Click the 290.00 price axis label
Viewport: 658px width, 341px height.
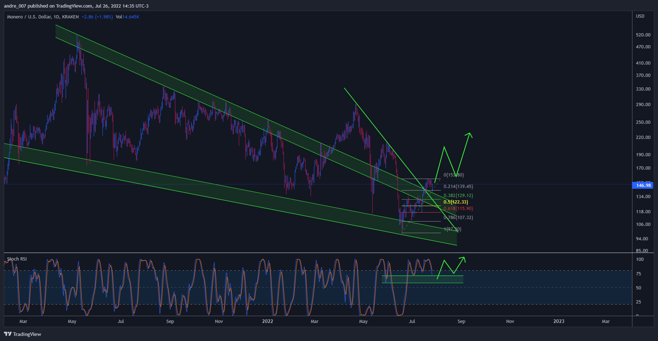(x=643, y=105)
